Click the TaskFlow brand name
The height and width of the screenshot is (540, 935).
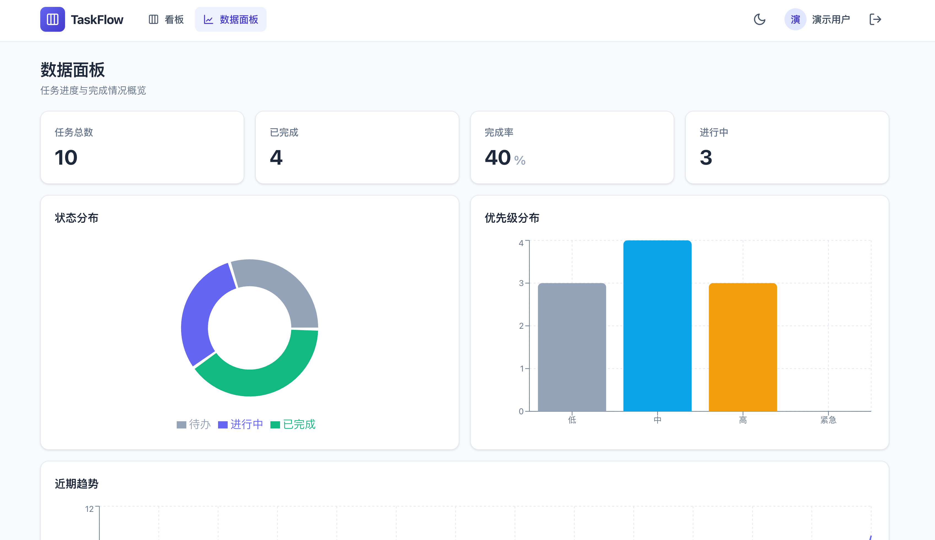[97, 20]
